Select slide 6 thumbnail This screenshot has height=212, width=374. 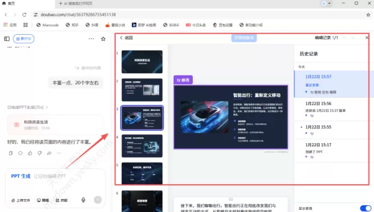click(142, 201)
